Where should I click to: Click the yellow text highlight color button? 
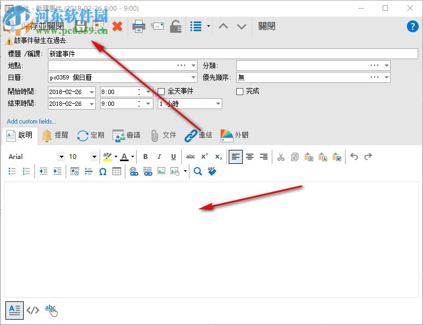pos(108,156)
